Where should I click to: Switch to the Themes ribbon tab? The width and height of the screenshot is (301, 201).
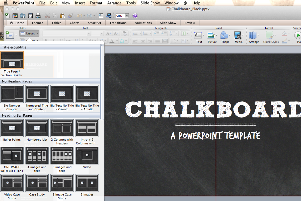(x=37, y=23)
